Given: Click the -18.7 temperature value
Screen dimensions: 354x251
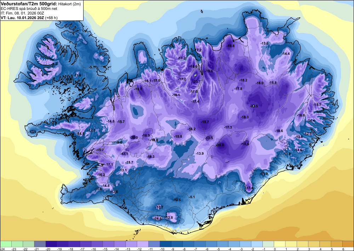Looking at the screenshot, I should pyautogui.click(x=205, y=122).
